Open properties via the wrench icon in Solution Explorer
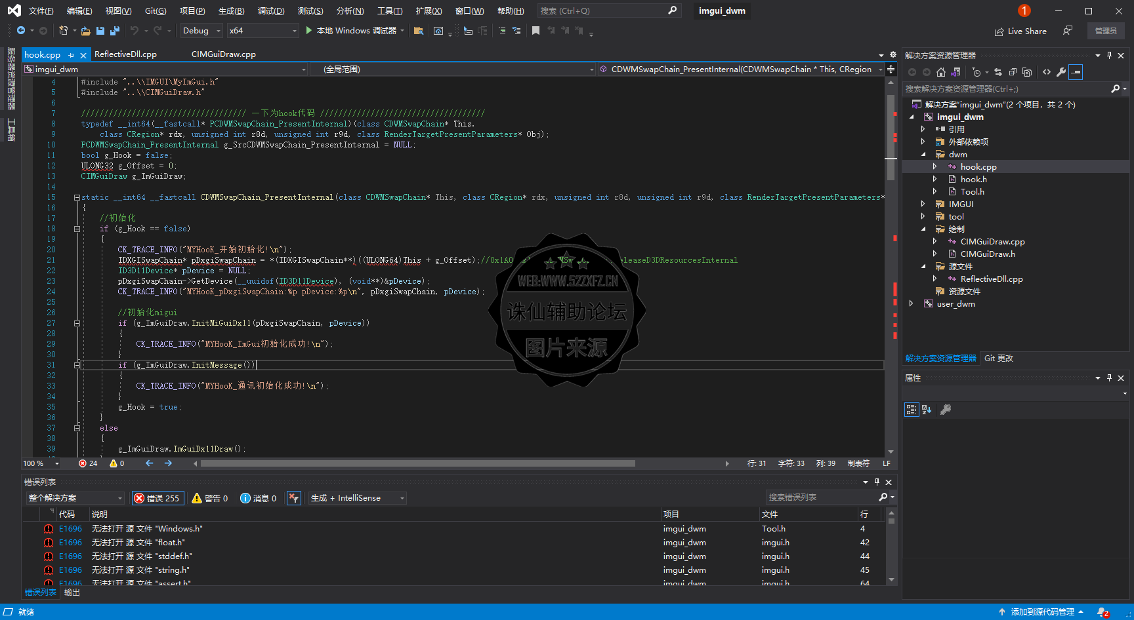Viewport: 1134px width, 620px height. coord(1061,72)
